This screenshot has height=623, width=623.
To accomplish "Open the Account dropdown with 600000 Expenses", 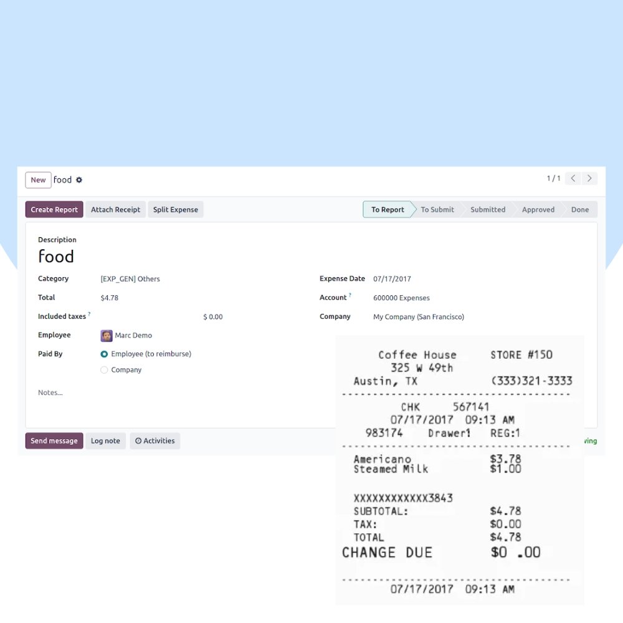I will [x=401, y=298].
